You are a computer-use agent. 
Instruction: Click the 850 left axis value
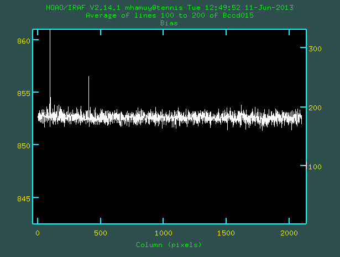[24, 146]
